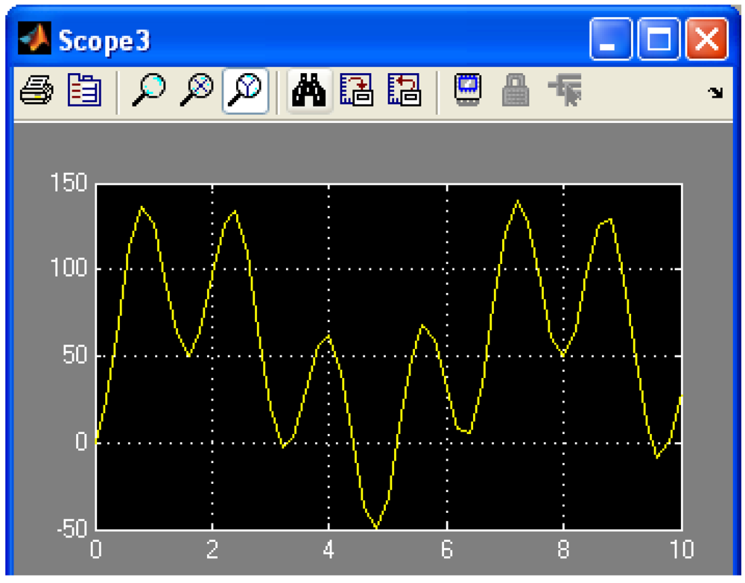
Task: Close the Scope3 window
Action: [x=706, y=40]
